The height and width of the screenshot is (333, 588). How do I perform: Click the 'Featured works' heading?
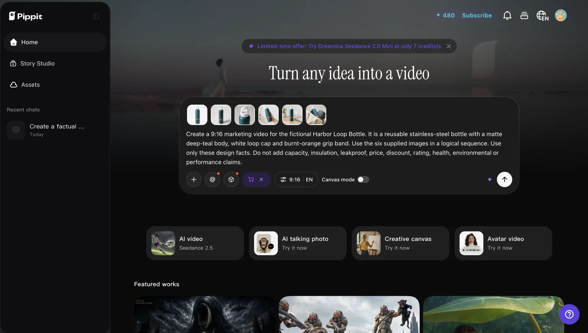(x=157, y=284)
